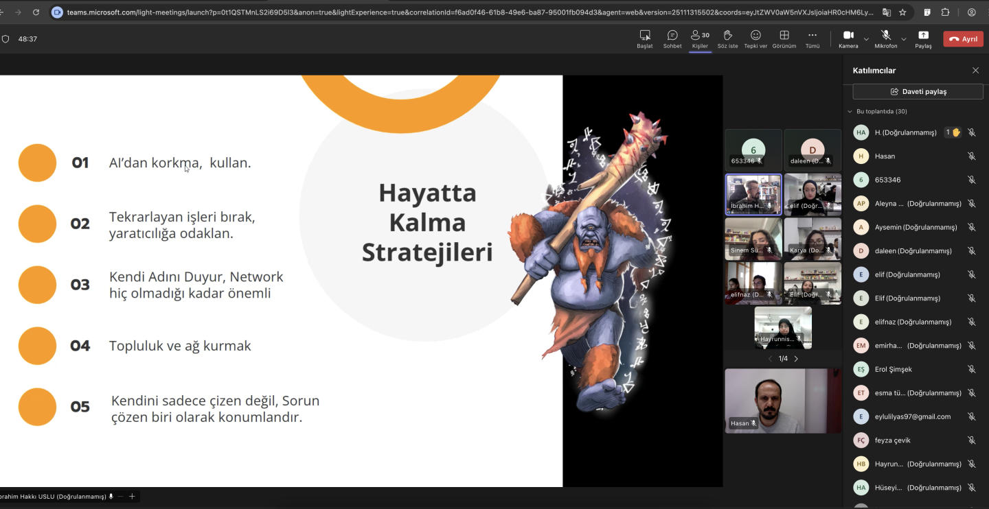The height and width of the screenshot is (509, 989).
Task: Open dropdown arrow next to Mikrofon
Action: click(903, 39)
